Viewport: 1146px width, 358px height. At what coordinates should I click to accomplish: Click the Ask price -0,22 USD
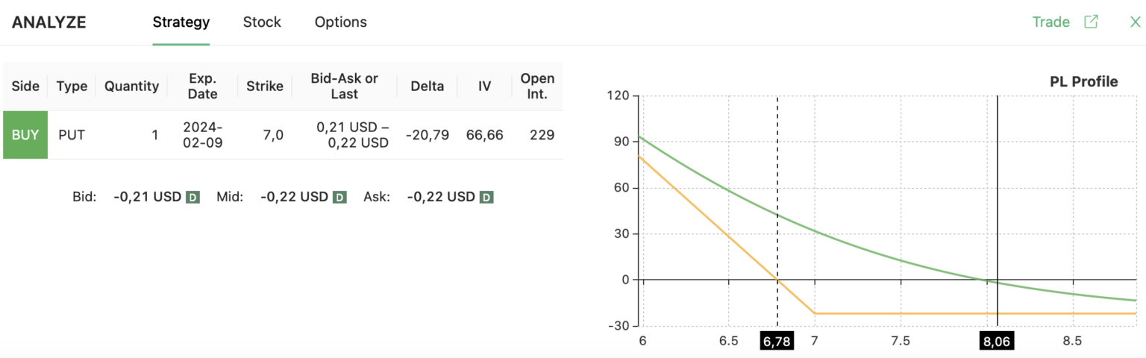click(x=441, y=197)
